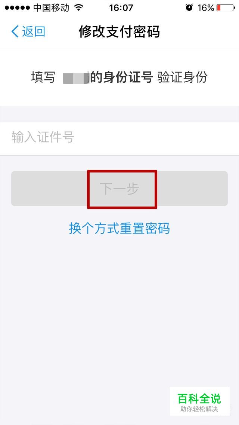The width and height of the screenshot is (239, 425).
Task: Tap the 修改支付密码 page title
Action: click(119, 32)
